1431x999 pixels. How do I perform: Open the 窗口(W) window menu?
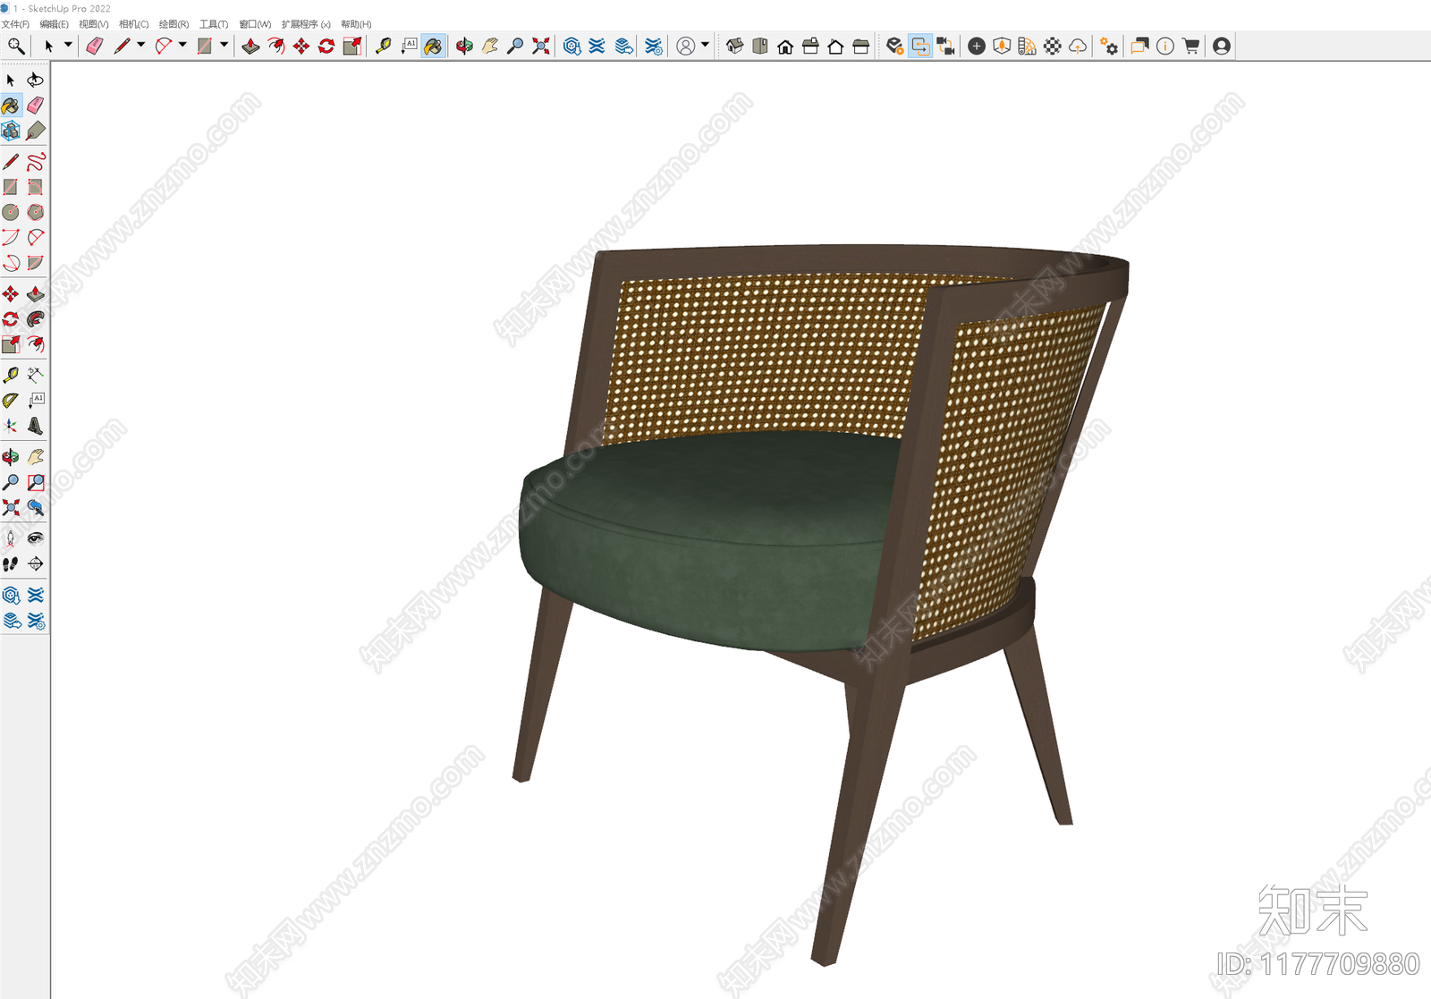[x=255, y=24]
